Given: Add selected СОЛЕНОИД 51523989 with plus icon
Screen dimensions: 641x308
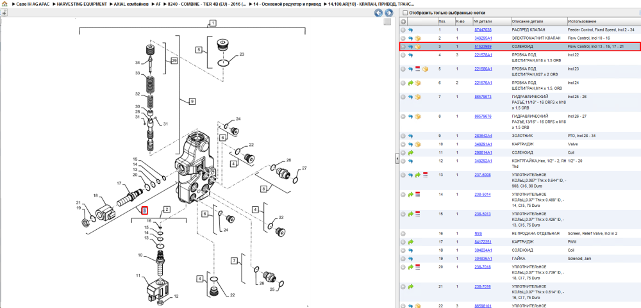Looking at the screenshot, I should [403, 47].
